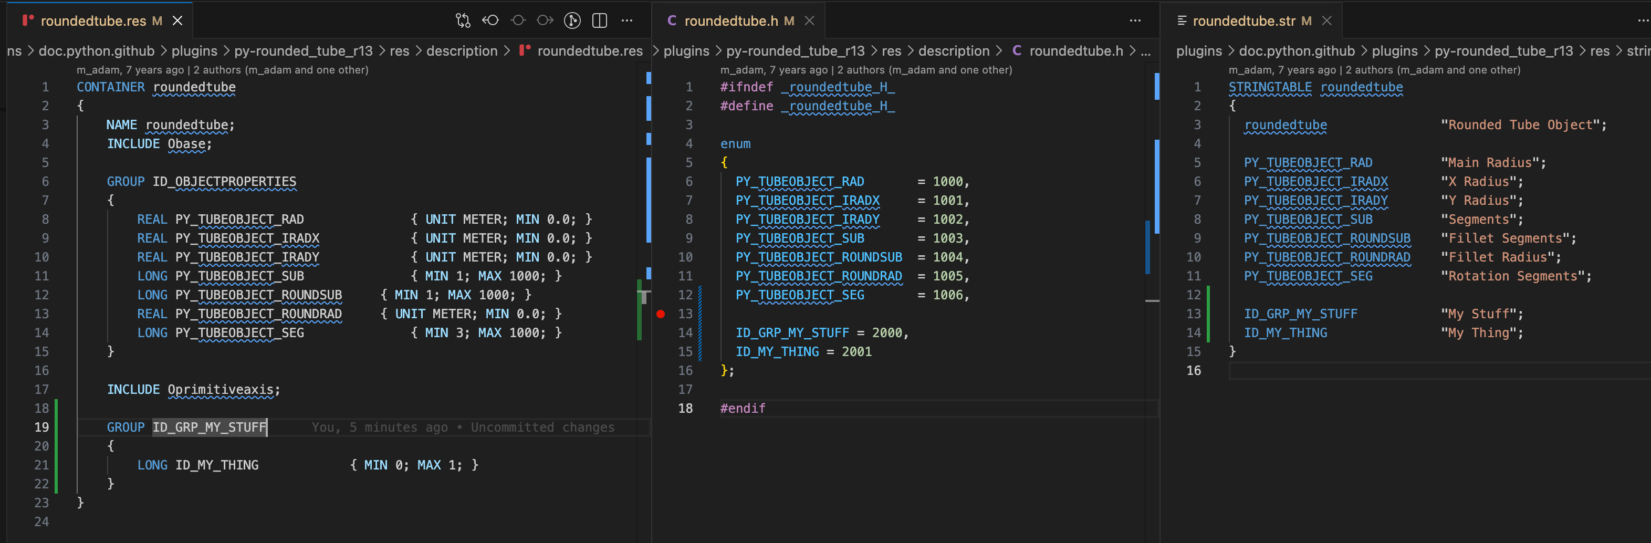Split the roundedtube.res editor
Screen dimensions: 1651x543
point(599,20)
